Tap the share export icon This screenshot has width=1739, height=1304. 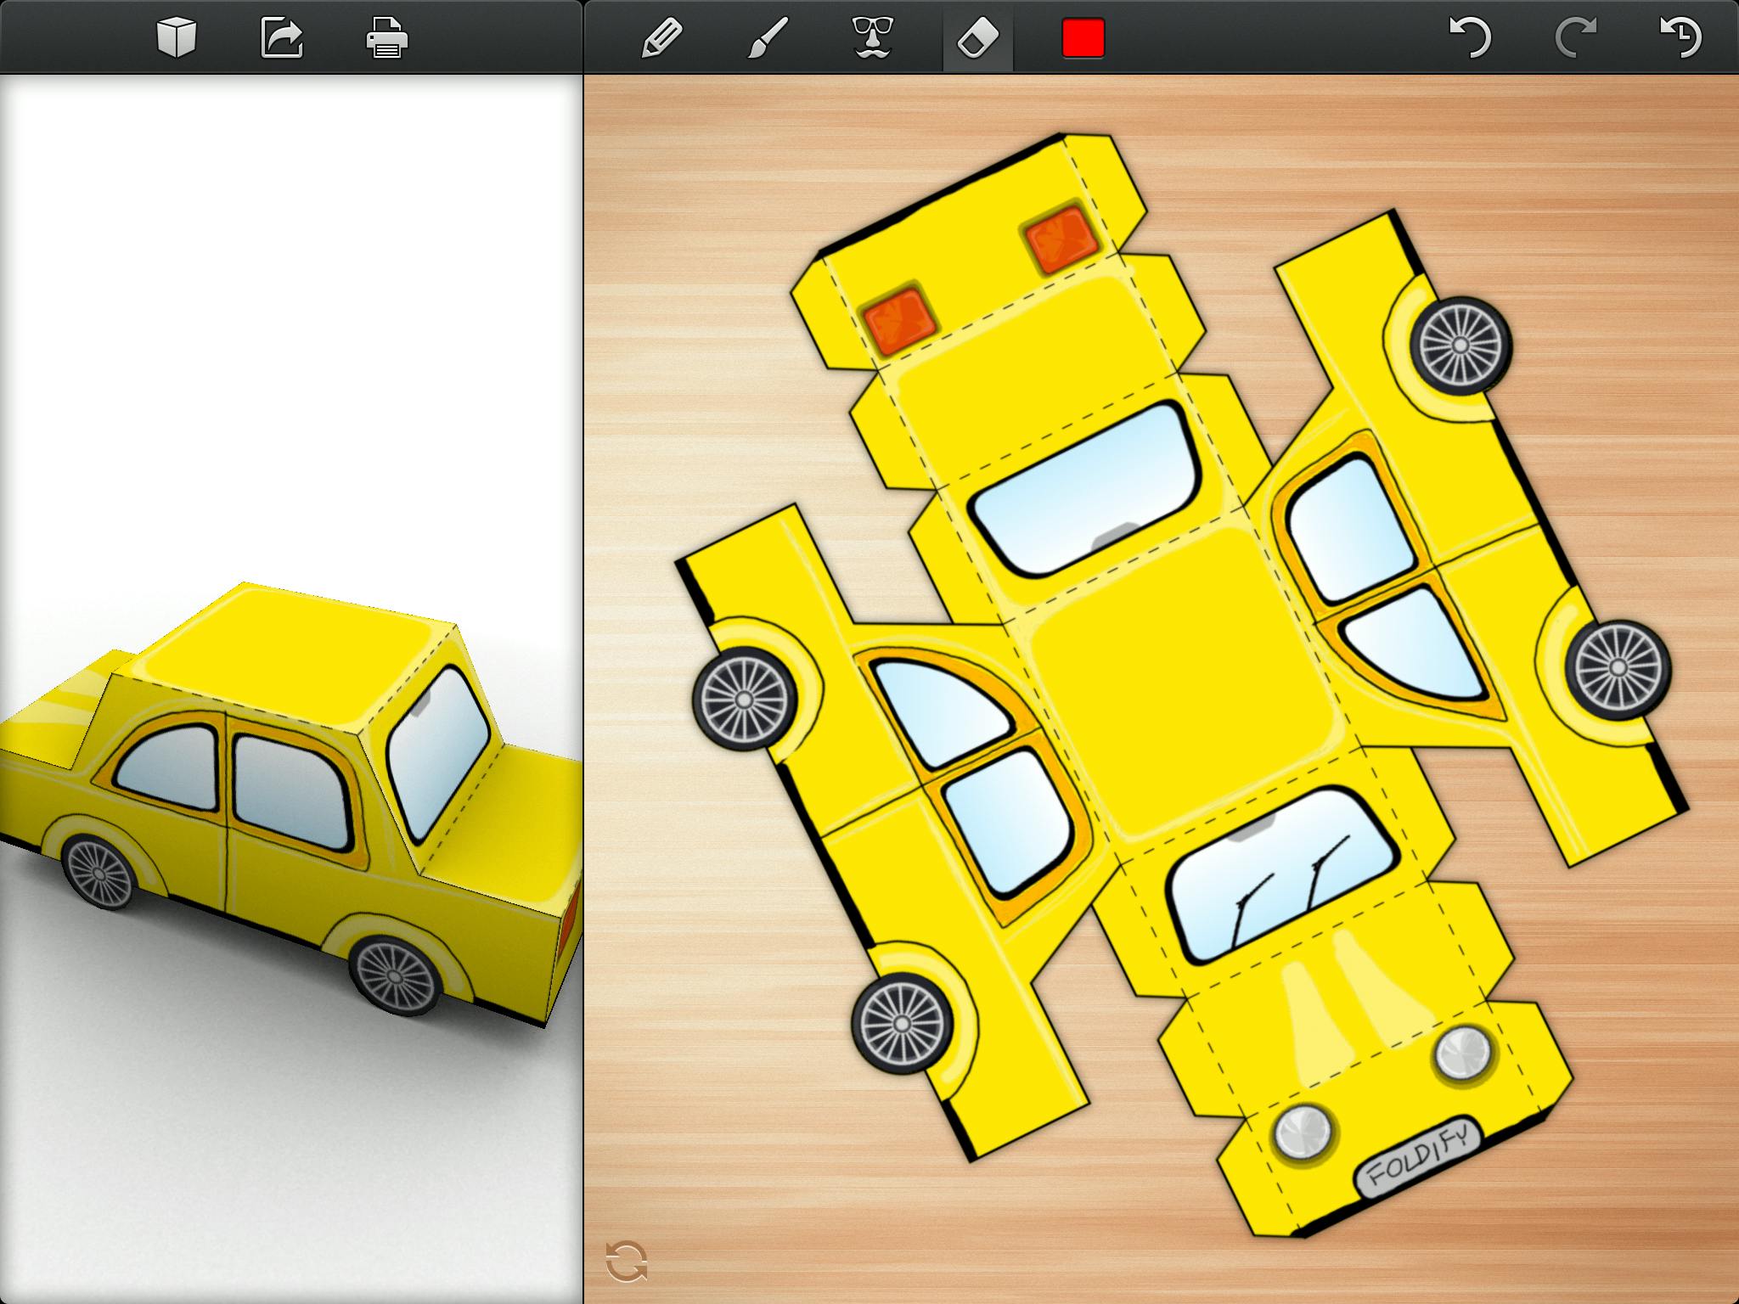click(282, 38)
